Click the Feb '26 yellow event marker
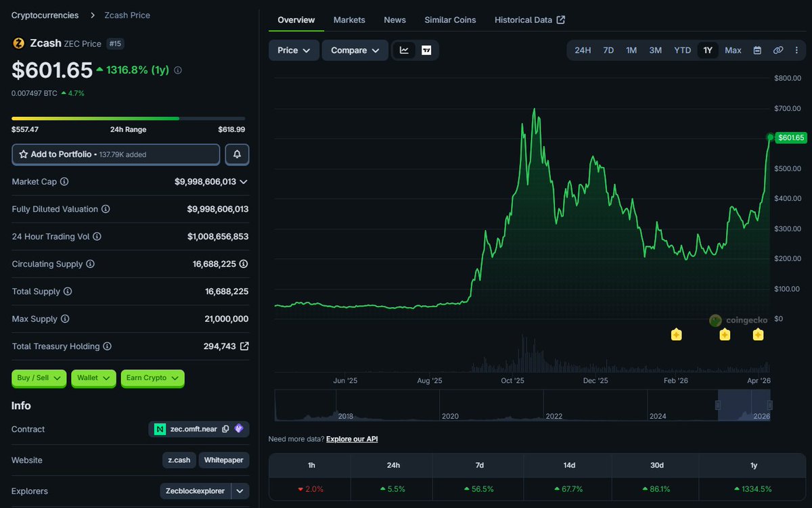Image resolution: width=812 pixels, height=508 pixels. pos(675,334)
